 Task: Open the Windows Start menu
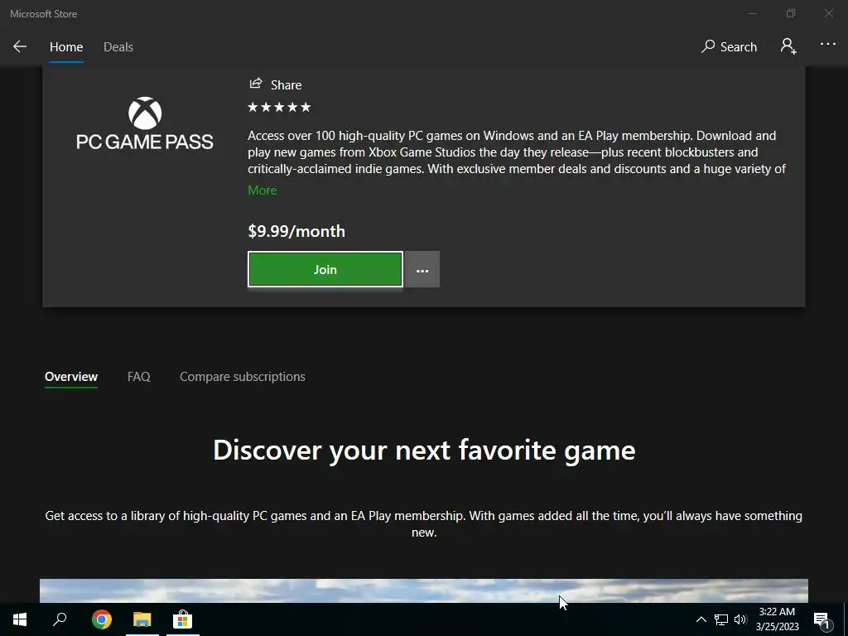(20, 619)
